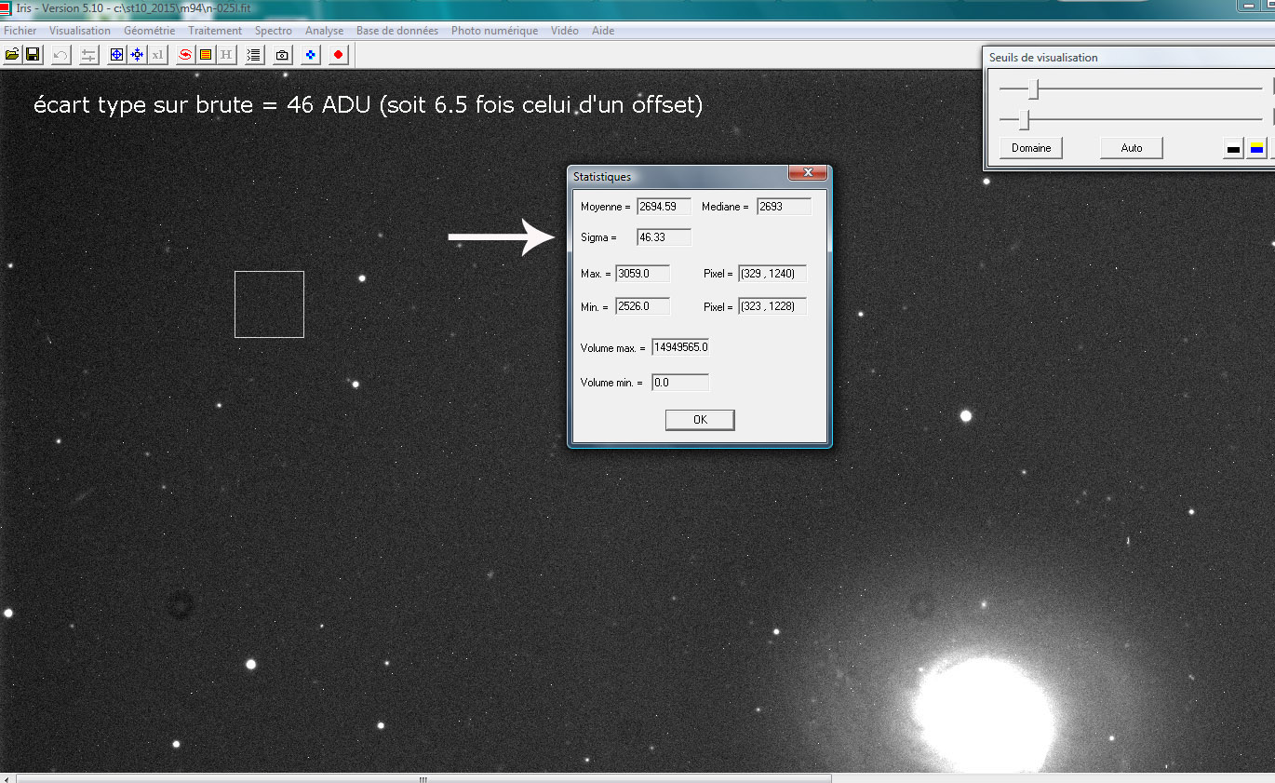Click the Seuils de visualisation title bar

pos(1129,57)
